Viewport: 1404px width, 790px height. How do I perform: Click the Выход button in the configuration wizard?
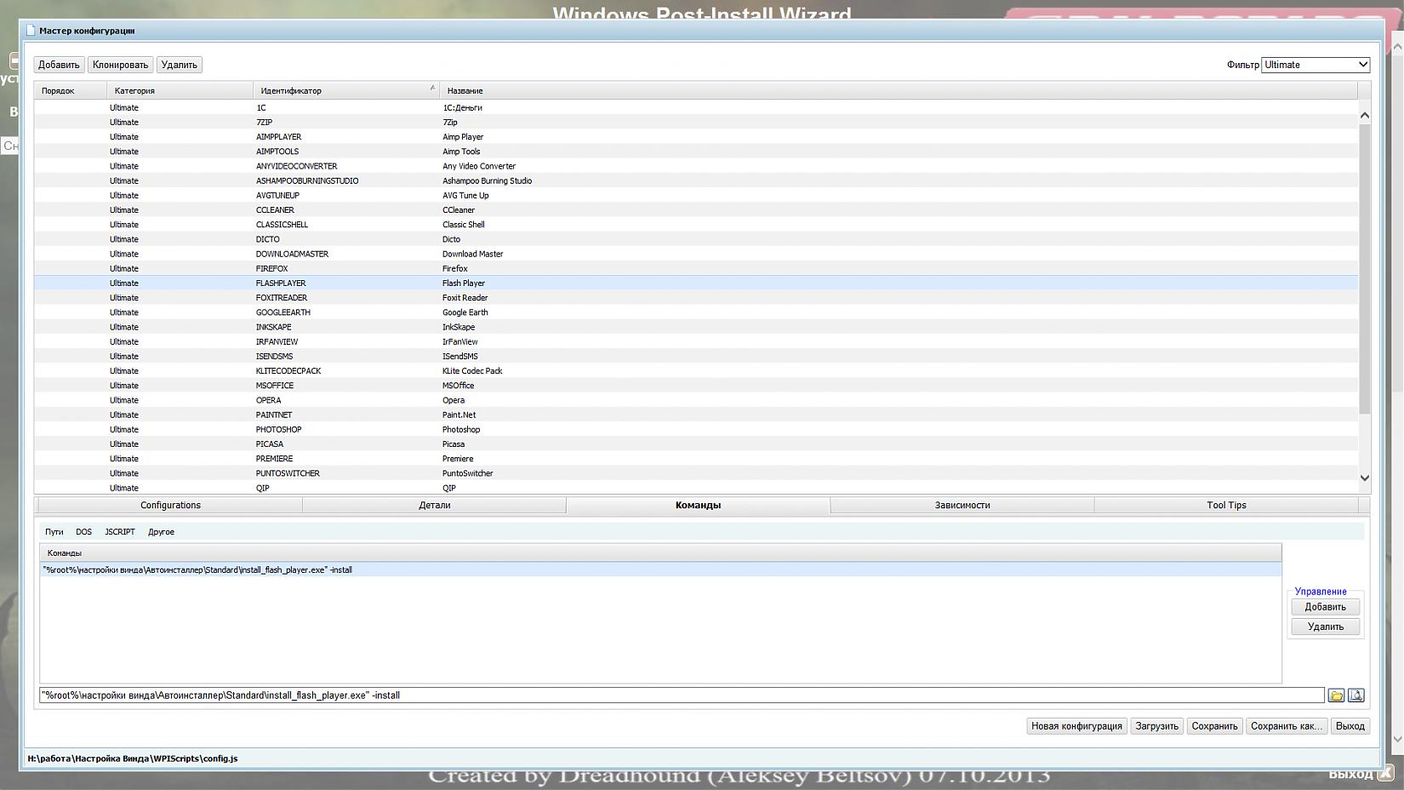pos(1350,726)
